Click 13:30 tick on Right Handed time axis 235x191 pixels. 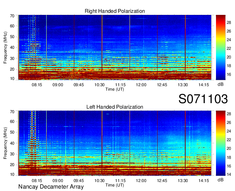pyautogui.click(x=183, y=85)
